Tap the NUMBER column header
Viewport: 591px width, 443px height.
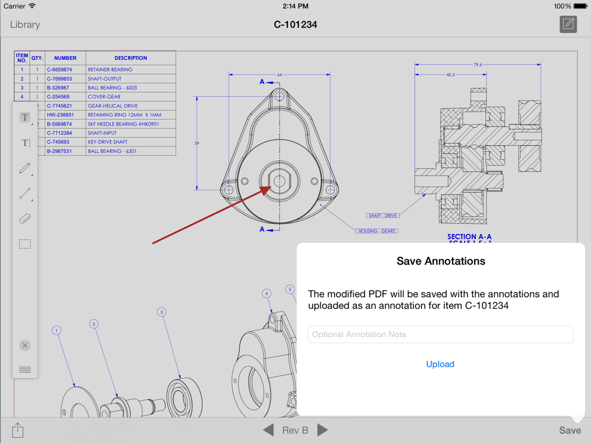tap(65, 58)
